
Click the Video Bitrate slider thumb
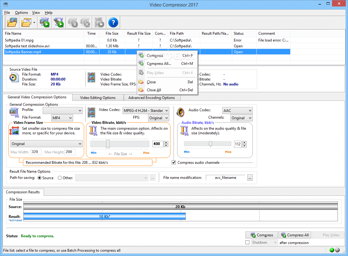(x=108, y=144)
